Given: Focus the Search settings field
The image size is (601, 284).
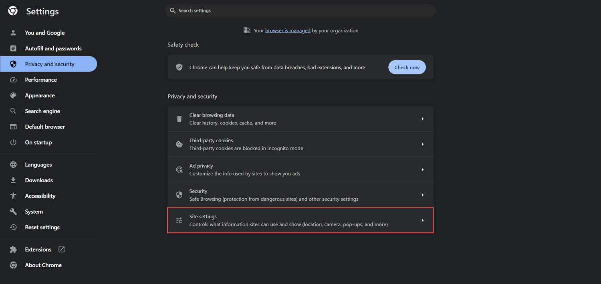Looking at the screenshot, I should click(300, 11).
